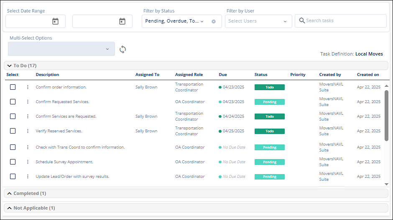Select the Confirm Services are Requested checkbox

(13, 116)
